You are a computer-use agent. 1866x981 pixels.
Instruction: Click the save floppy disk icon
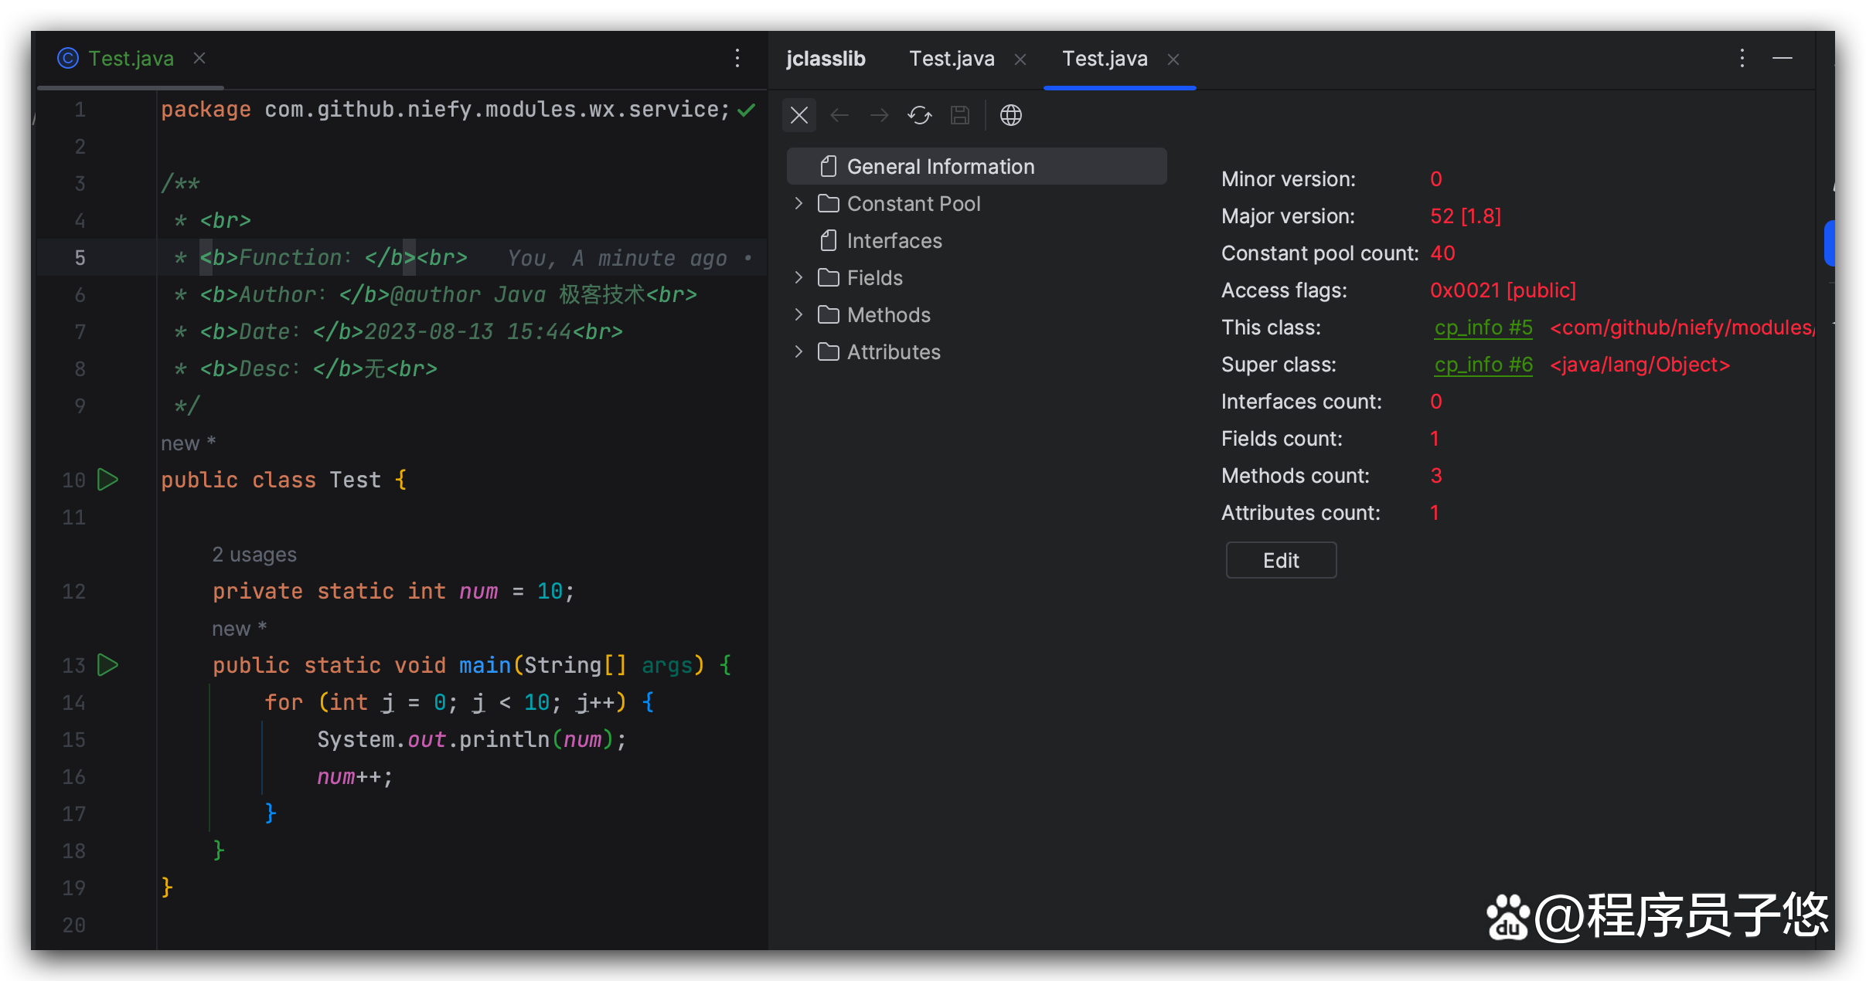point(960,116)
